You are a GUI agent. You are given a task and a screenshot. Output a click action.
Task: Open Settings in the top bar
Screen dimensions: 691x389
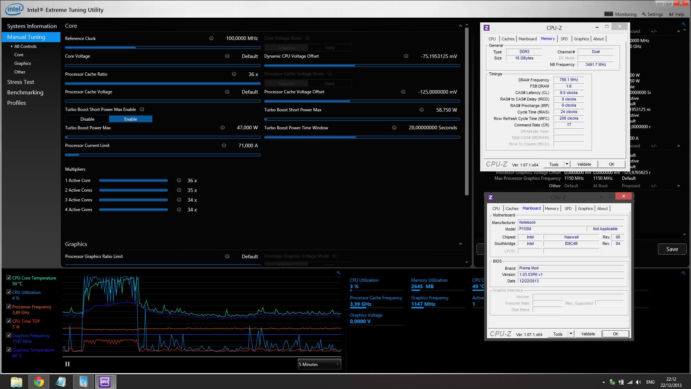click(652, 14)
